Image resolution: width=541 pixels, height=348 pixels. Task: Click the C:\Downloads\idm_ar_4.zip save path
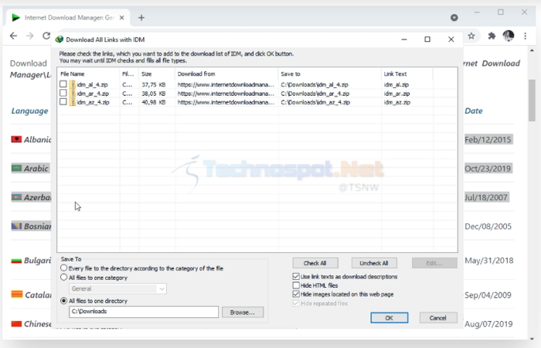(315, 94)
